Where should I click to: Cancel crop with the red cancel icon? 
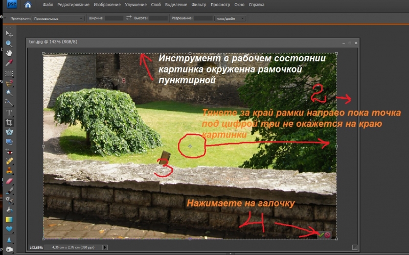(327, 235)
